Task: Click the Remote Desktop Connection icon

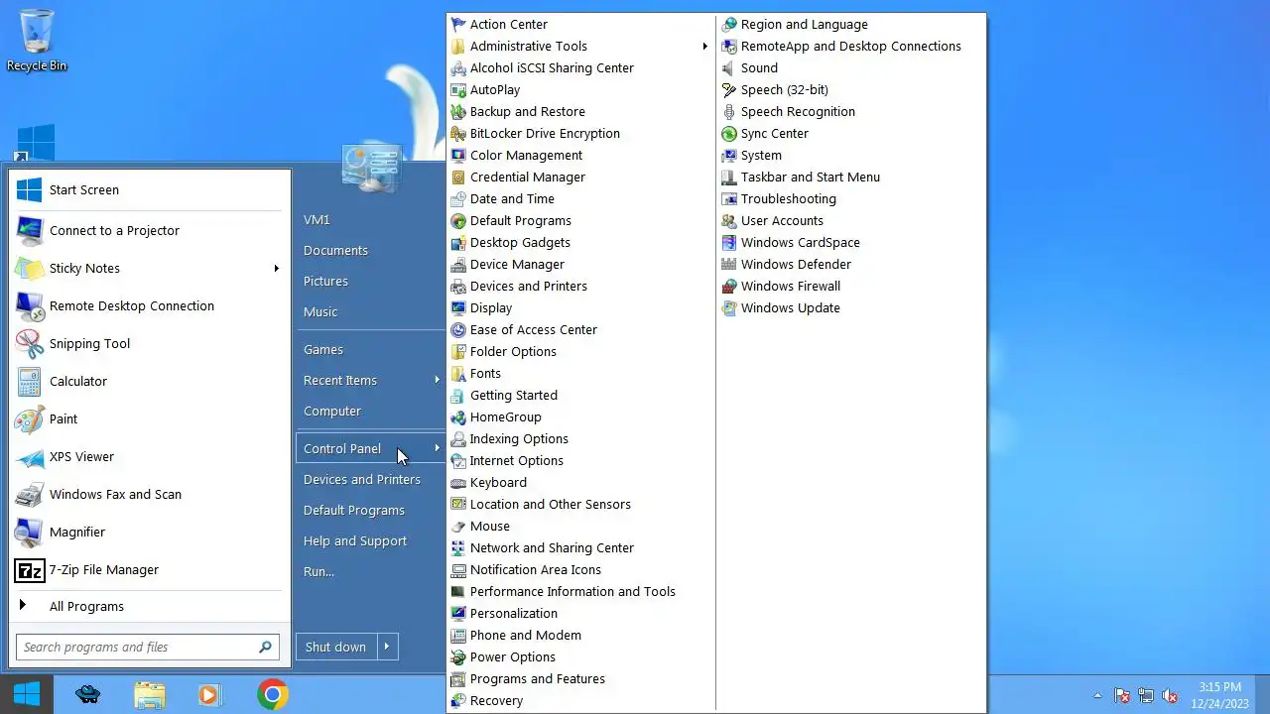Action: (x=29, y=305)
